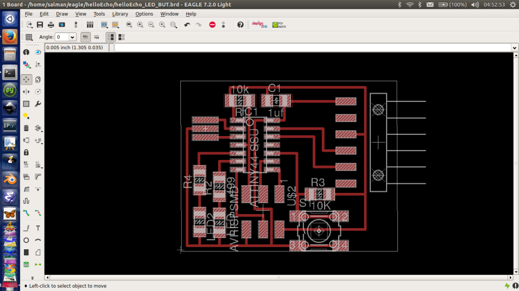Click the design link button
Screen dimensions: 519x291
tap(259, 25)
